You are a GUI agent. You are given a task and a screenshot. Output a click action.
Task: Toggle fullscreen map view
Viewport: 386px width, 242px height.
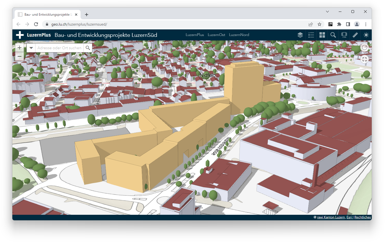coord(365,59)
